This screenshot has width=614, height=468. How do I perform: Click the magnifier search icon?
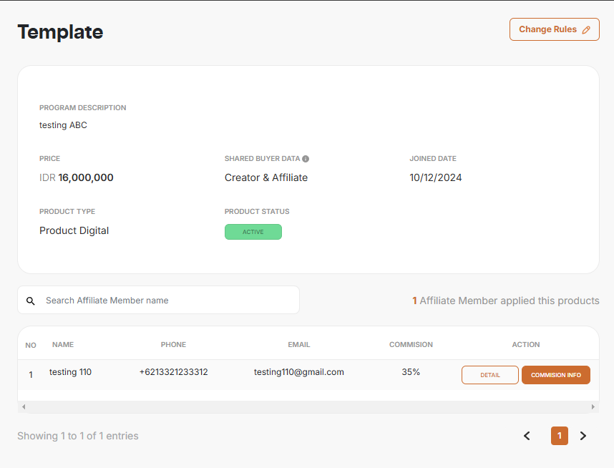[x=31, y=301]
